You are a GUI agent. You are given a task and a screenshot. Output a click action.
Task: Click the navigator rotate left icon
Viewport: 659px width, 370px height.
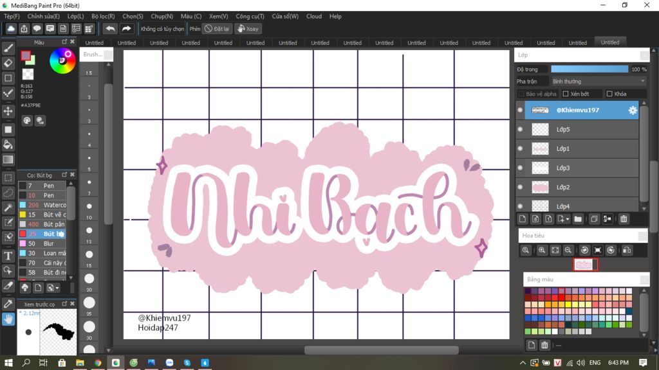tap(584, 250)
